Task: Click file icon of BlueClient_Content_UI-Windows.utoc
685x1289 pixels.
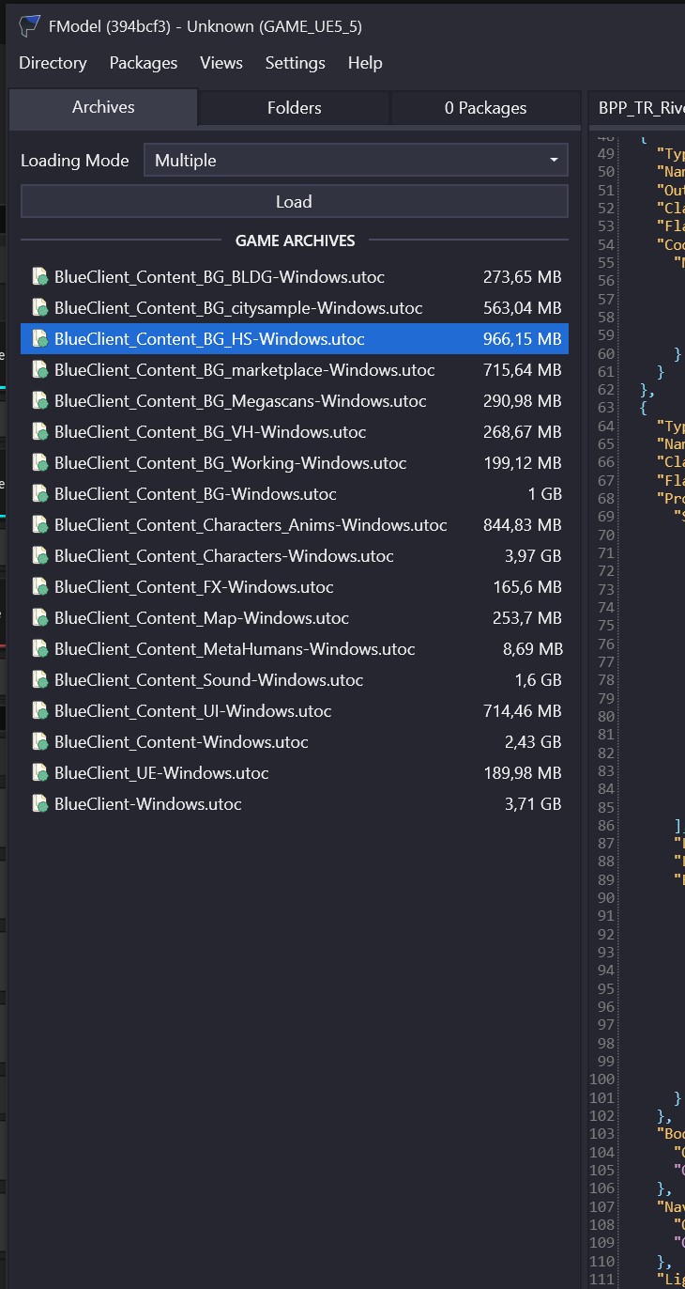Action: [x=39, y=711]
